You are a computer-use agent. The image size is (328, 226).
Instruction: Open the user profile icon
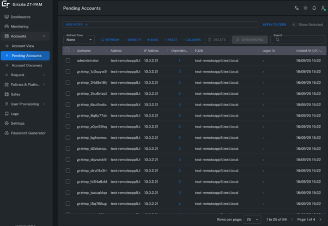[x=323, y=8]
